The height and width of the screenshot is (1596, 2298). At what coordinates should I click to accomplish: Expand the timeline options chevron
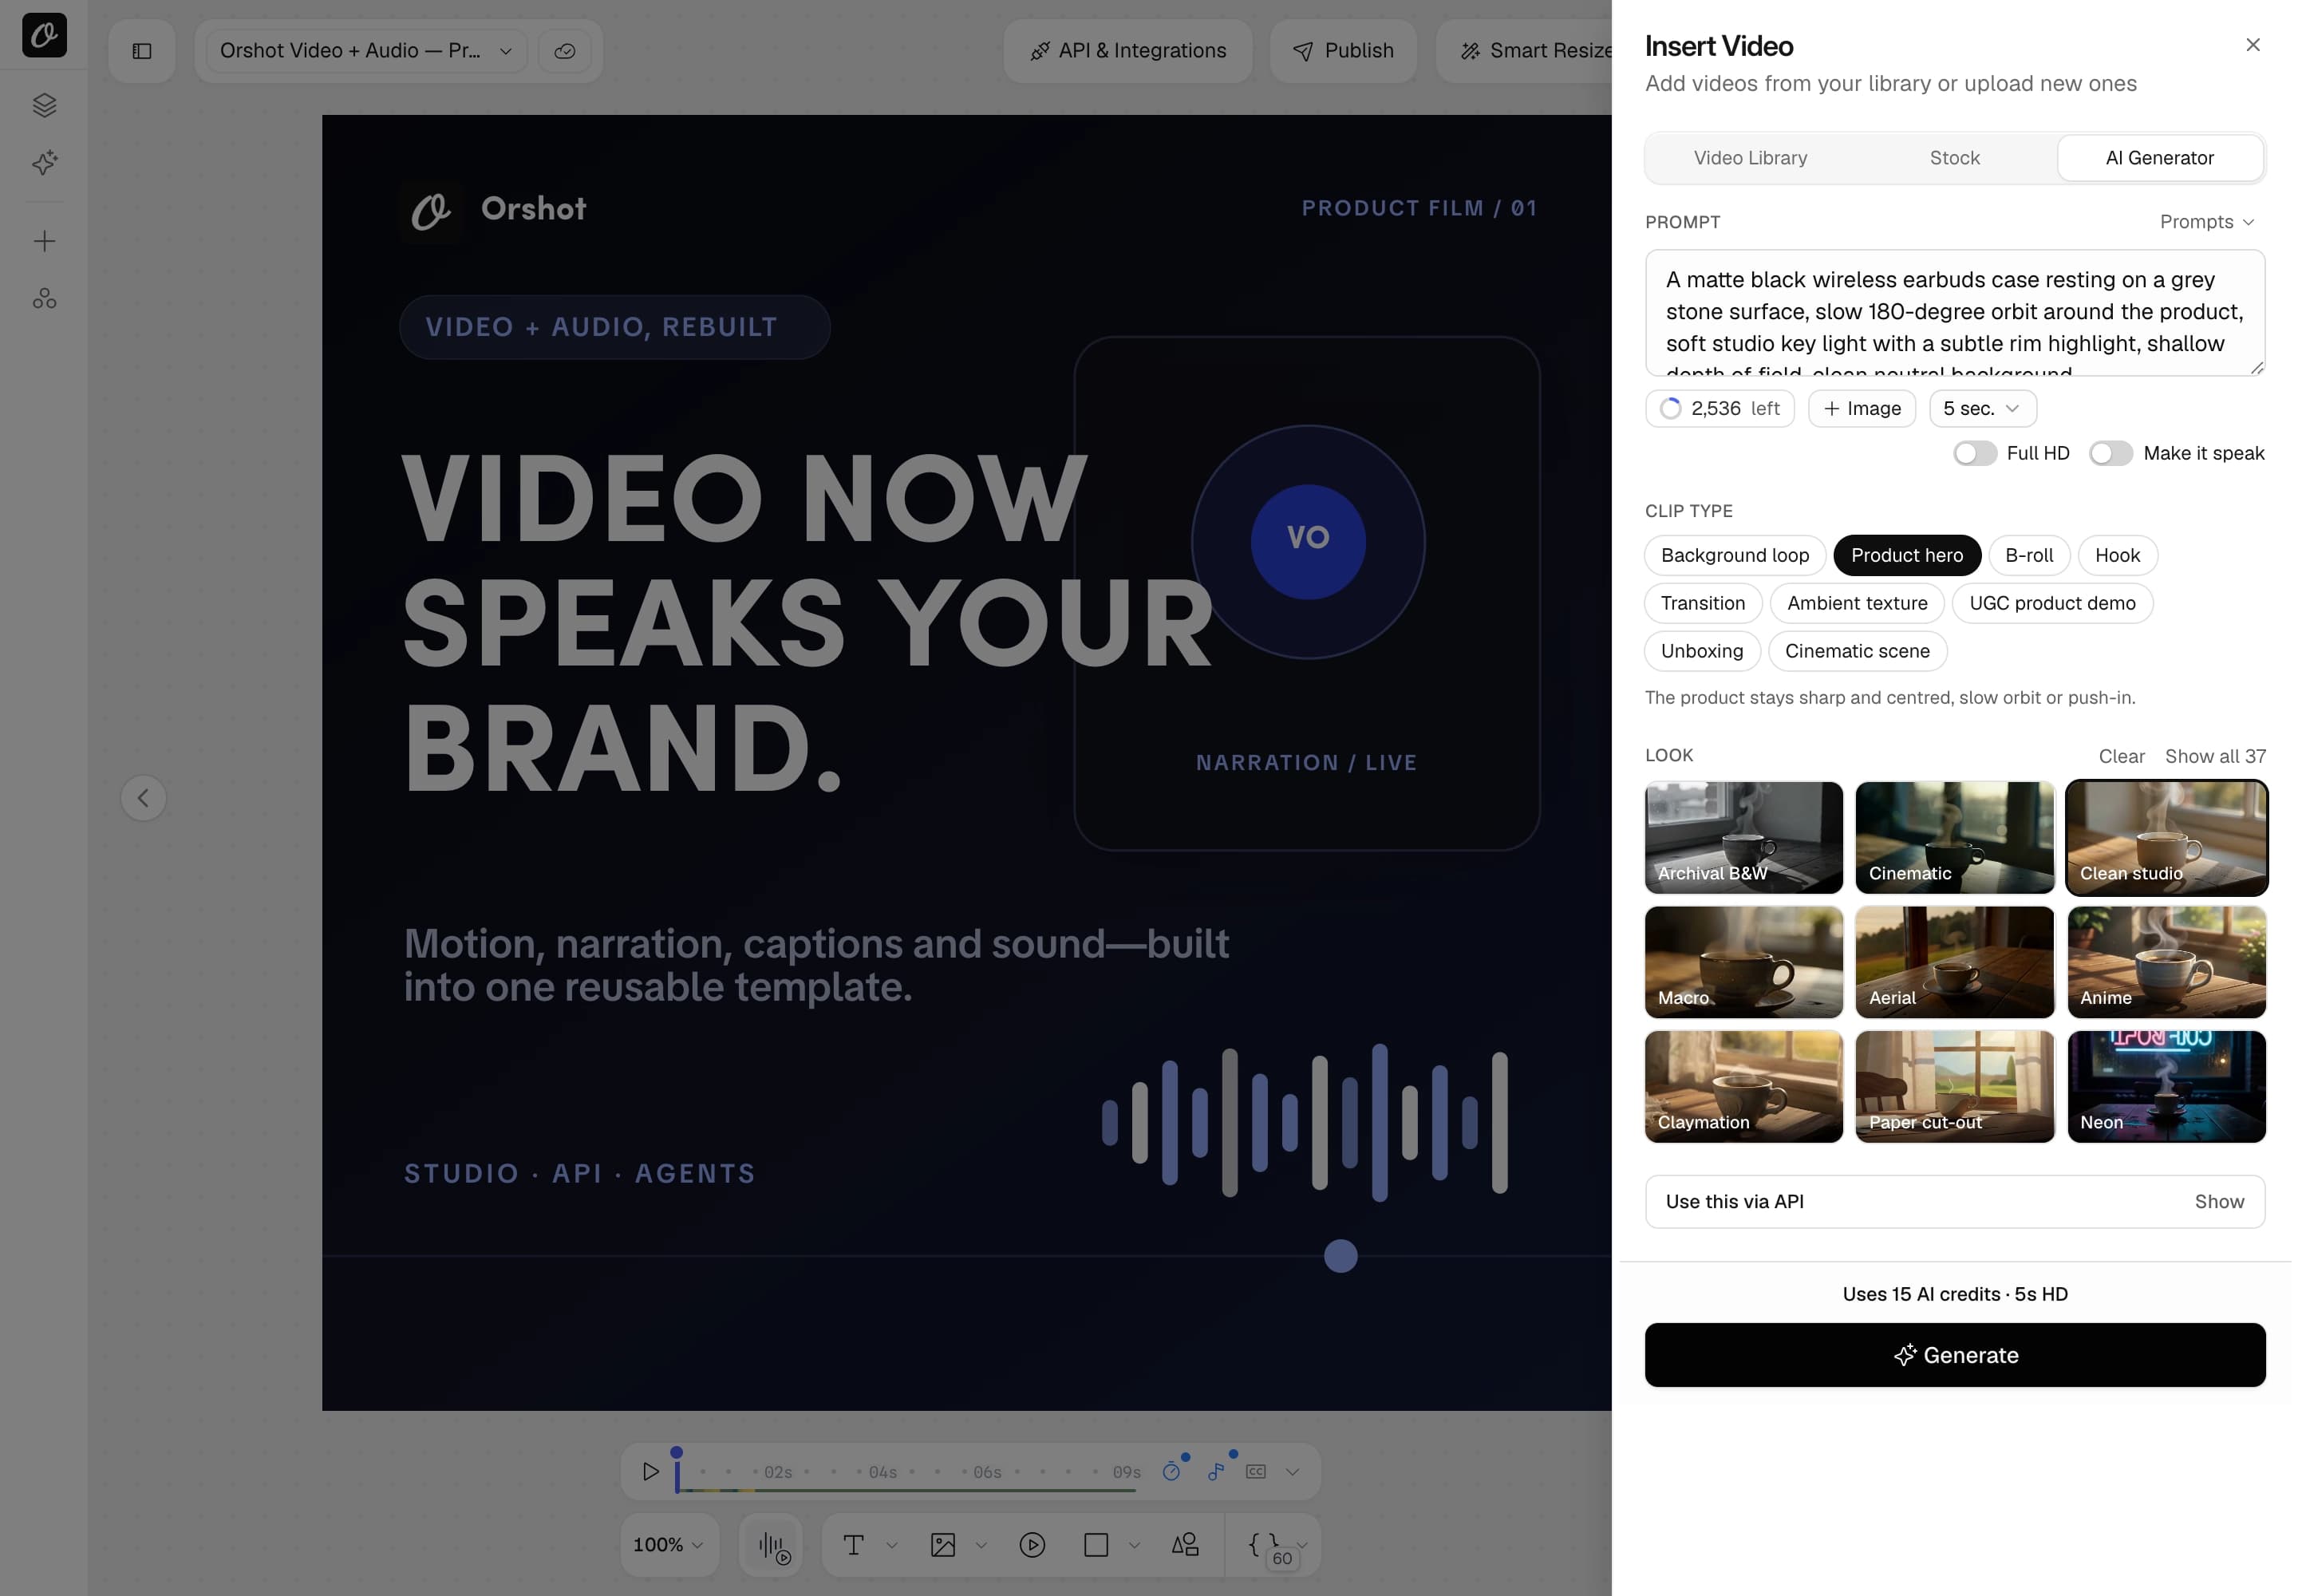click(1293, 1471)
